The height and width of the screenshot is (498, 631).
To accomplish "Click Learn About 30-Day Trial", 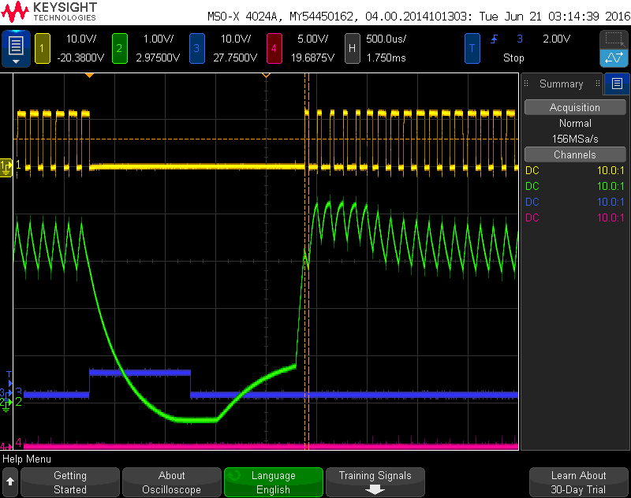I will (x=578, y=481).
